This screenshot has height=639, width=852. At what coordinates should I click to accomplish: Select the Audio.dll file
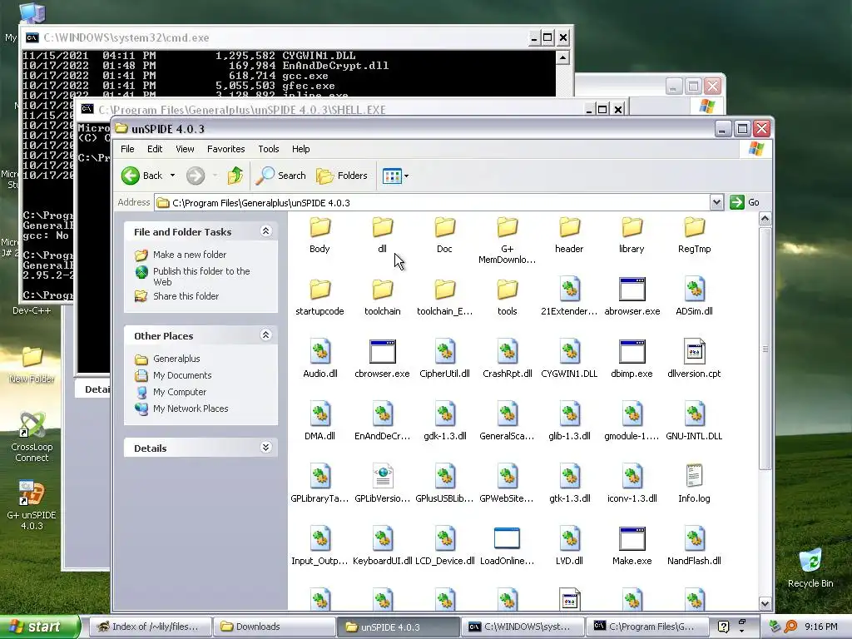320,359
